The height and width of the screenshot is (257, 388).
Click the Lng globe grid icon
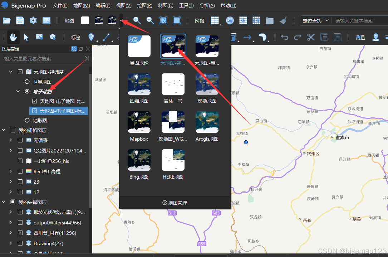click(230, 20)
